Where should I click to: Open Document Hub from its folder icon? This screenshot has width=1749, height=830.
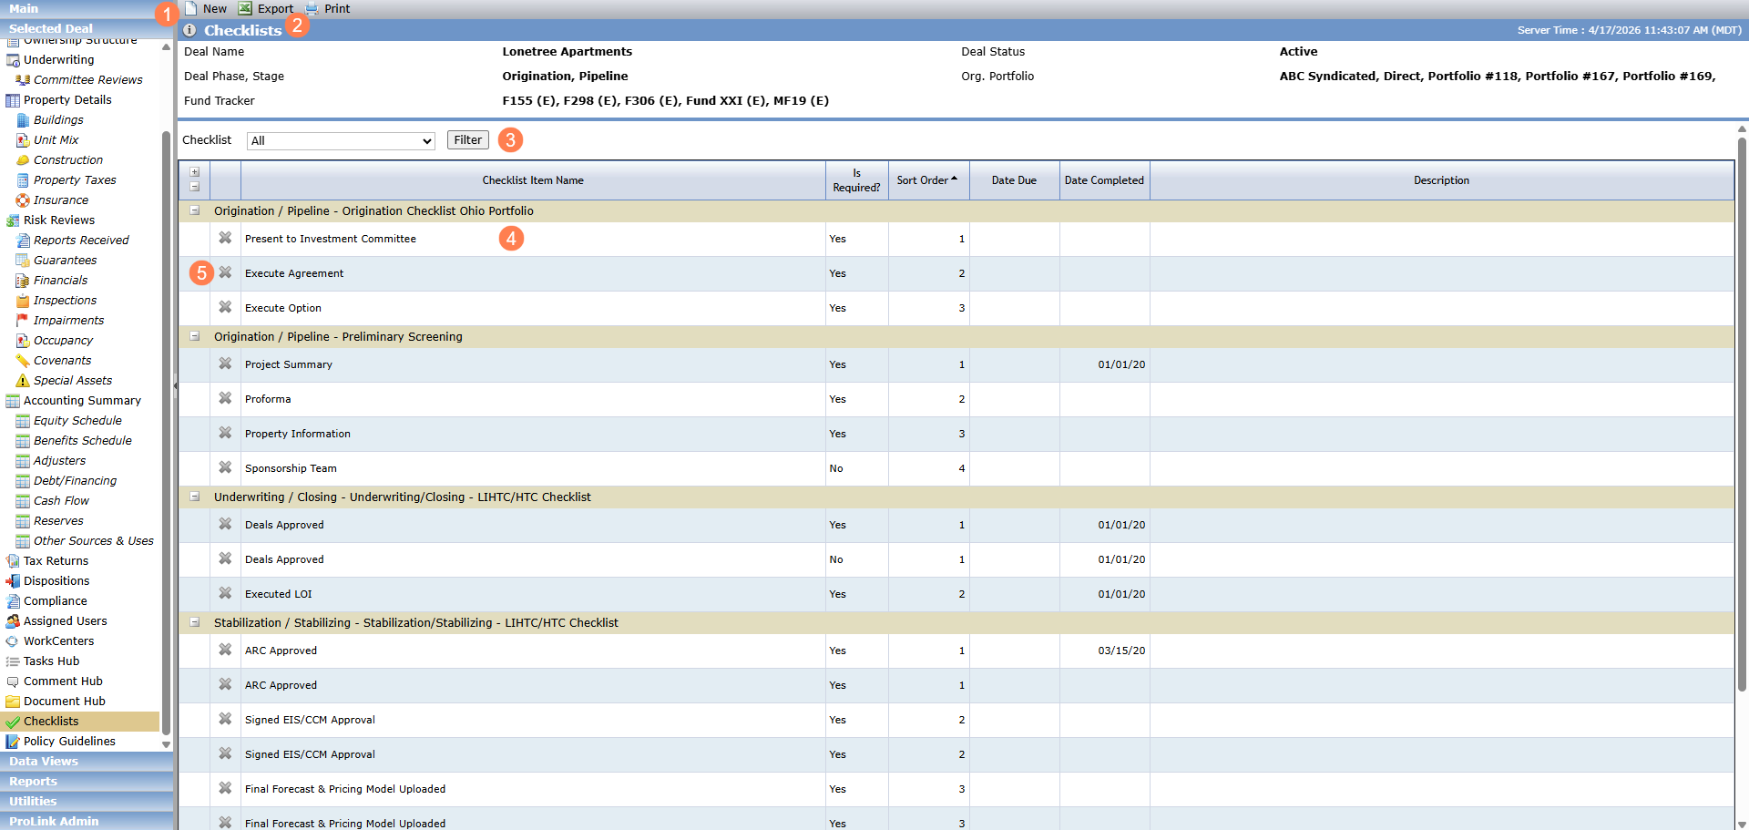tap(13, 702)
